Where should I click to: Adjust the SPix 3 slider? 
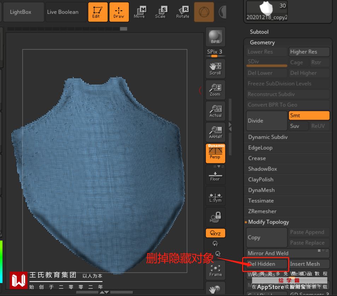(x=215, y=53)
